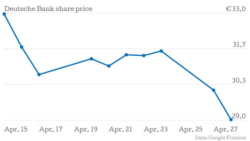This screenshot has width=250, height=141.
Task: Click the 'Data: Google Finance' source credit
Action: point(220,138)
